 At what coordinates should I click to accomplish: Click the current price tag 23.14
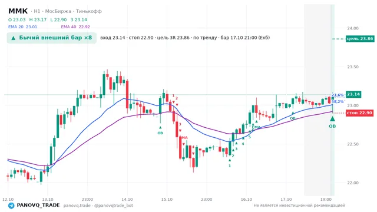353,94
